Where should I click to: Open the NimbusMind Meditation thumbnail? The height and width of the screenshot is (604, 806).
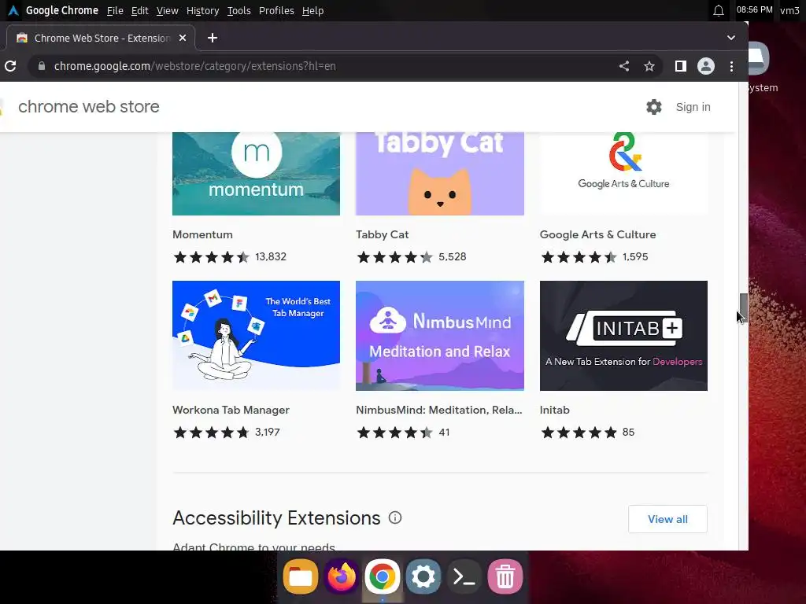[439, 335]
